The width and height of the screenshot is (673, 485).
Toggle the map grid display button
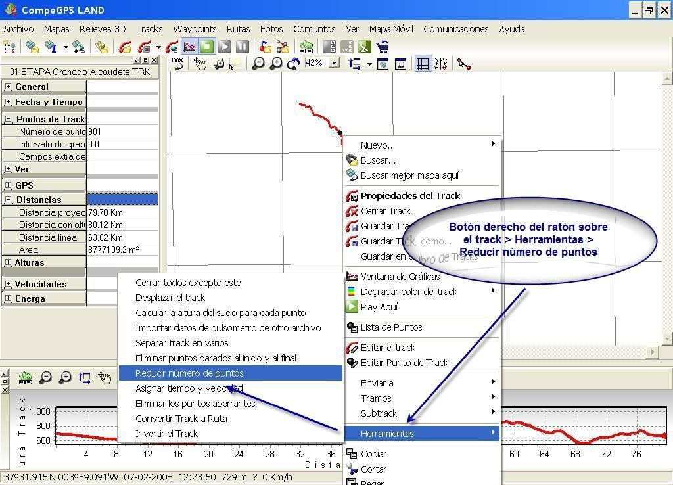click(x=423, y=64)
